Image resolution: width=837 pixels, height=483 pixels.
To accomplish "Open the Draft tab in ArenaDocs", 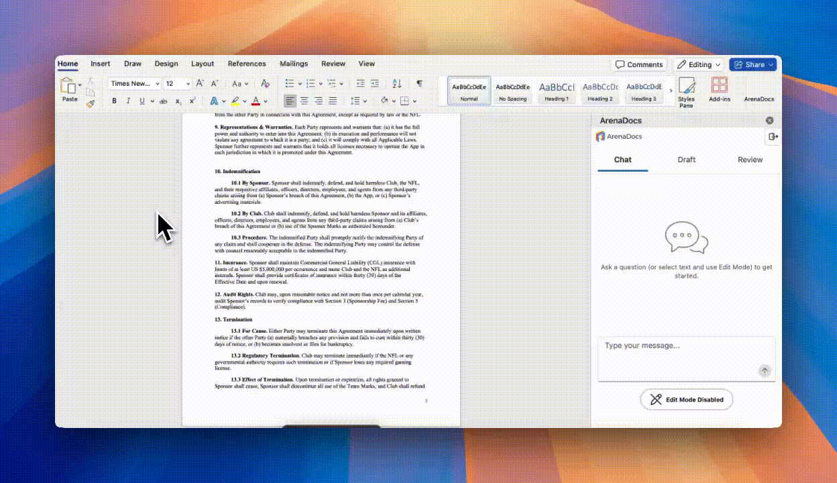I will coord(686,160).
